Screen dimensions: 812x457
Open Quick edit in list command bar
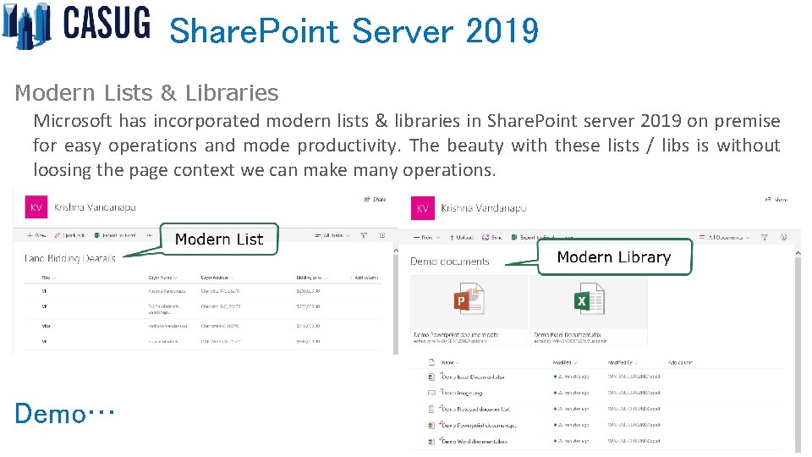pos(69,235)
